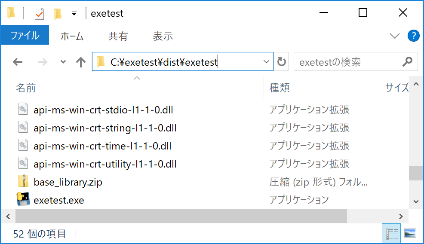Viewport: 424px width, 244px height.
Task: Switch to the 共有 ribbon tab
Action: 118,36
